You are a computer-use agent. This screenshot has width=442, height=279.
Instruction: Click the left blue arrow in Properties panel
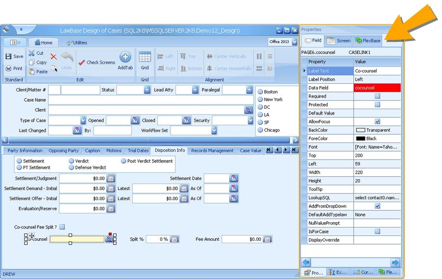coord(306,262)
